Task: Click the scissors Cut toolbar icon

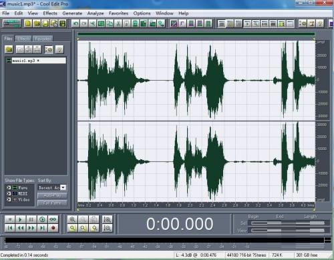Action: (x=118, y=23)
